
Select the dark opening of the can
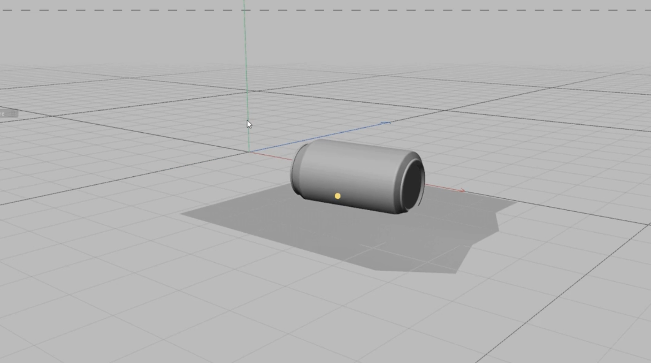[x=412, y=185]
